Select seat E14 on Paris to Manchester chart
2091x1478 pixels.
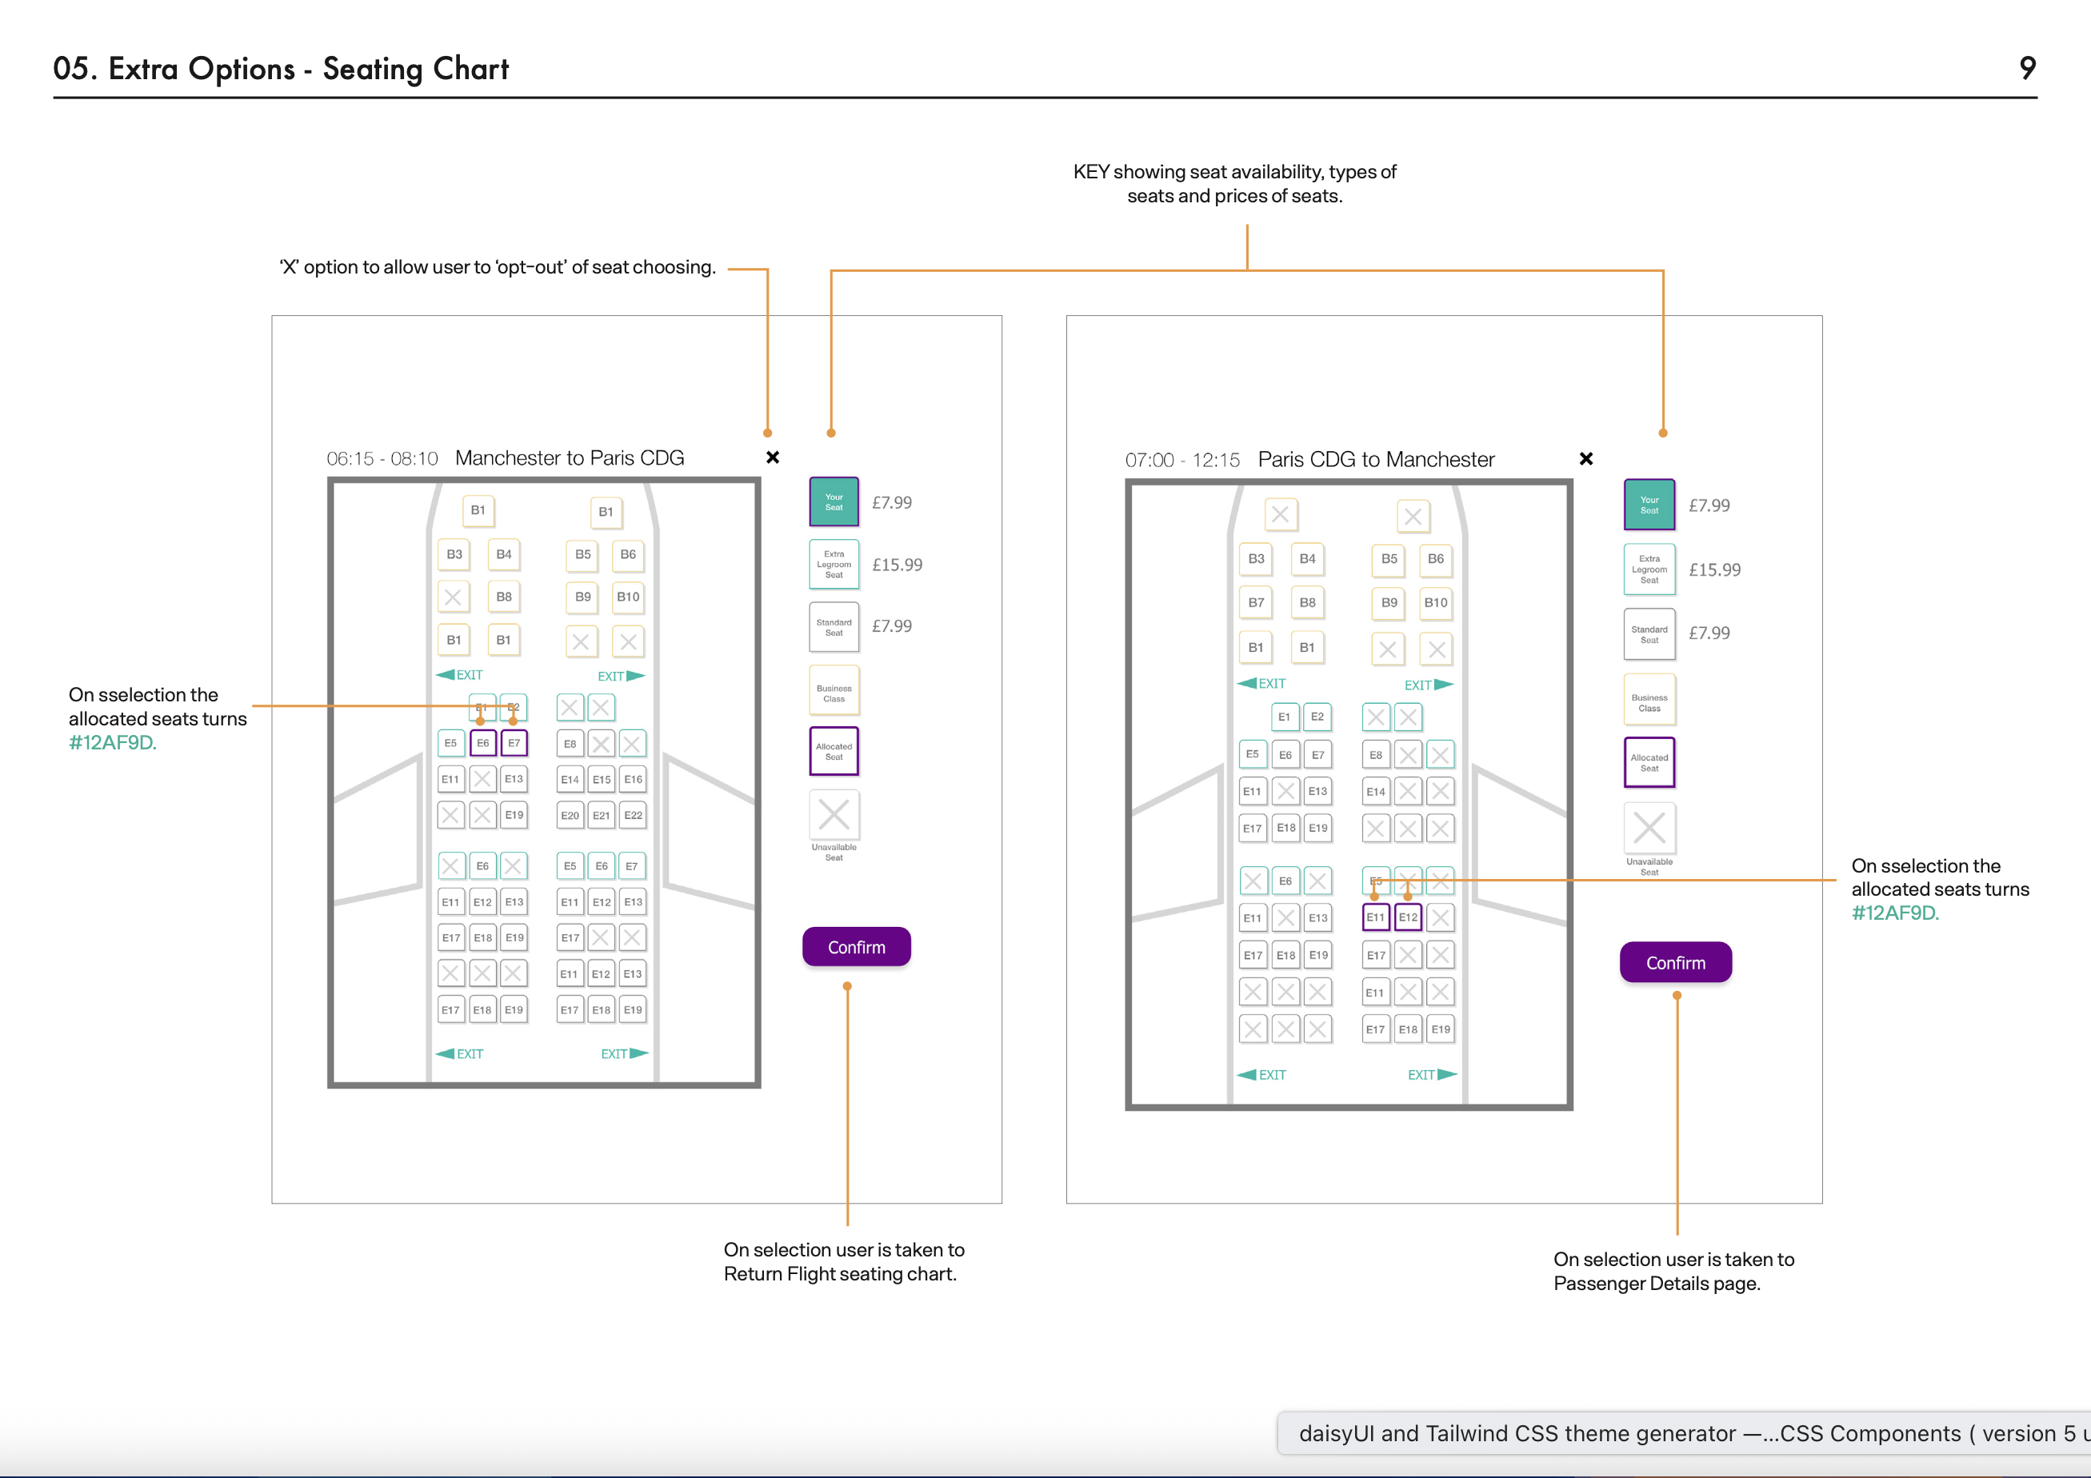tap(1376, 793)
